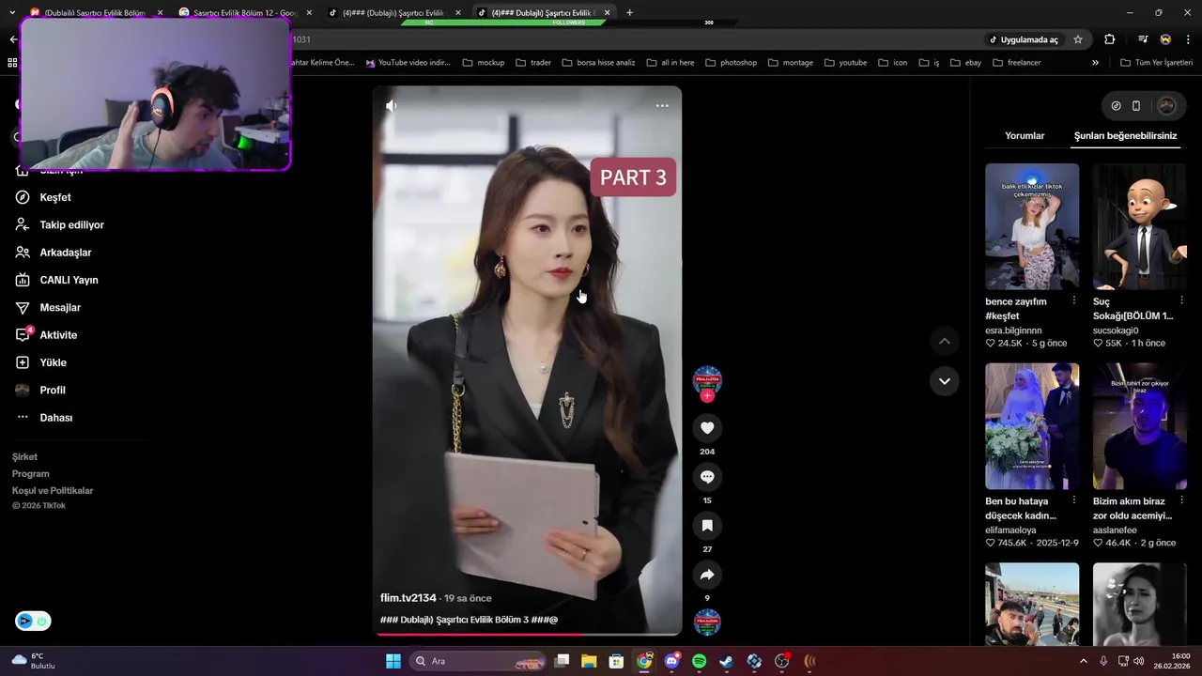
Task: Share the video using arrow icon
Action: 707,575
